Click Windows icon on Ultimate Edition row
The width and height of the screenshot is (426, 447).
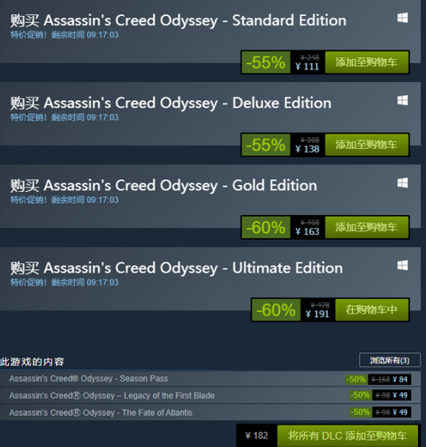(403, 265)
